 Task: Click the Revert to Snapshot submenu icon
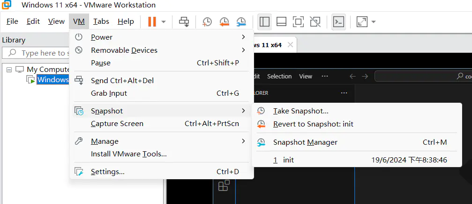[x=261, y=124]
